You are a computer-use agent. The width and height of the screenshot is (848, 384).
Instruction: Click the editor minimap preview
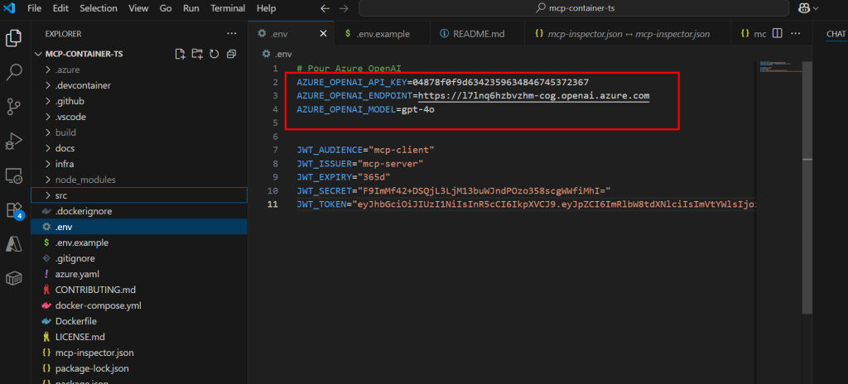coord(778,66)
